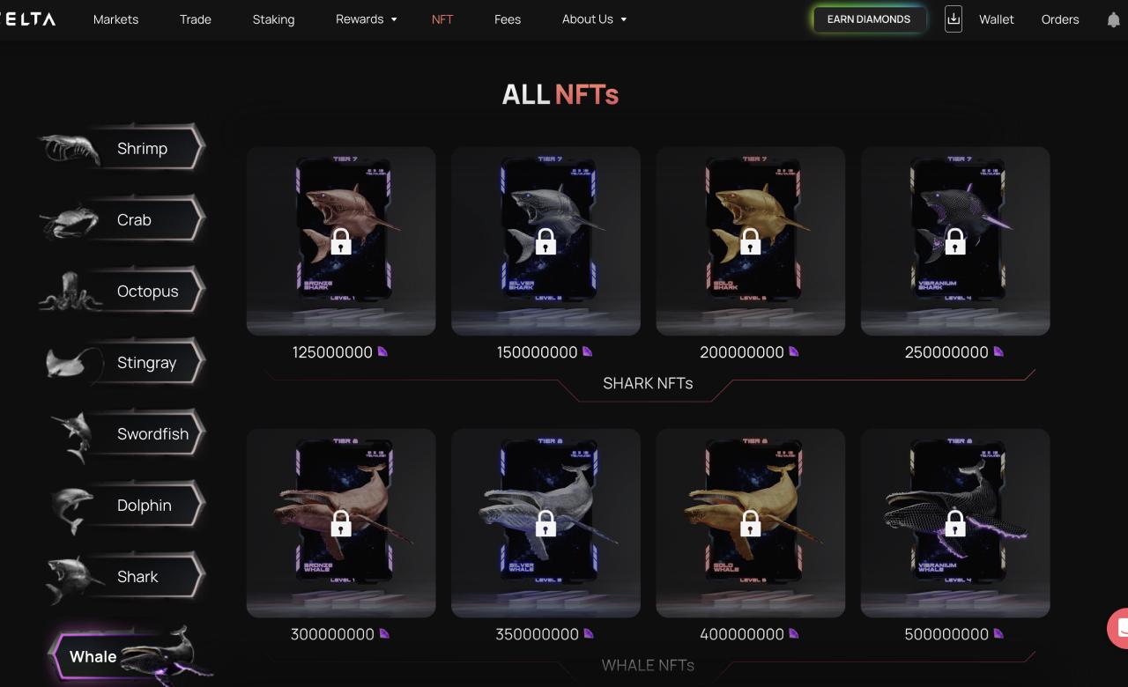
Task: Open the chat support bubble
Action: pyautogui.click(x=1118, y=628)
